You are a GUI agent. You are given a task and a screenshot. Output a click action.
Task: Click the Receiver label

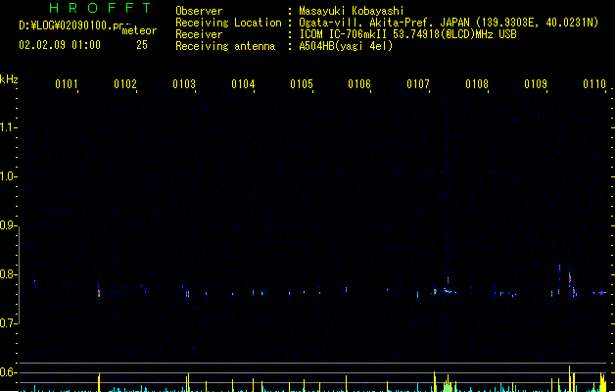[199, 34]
